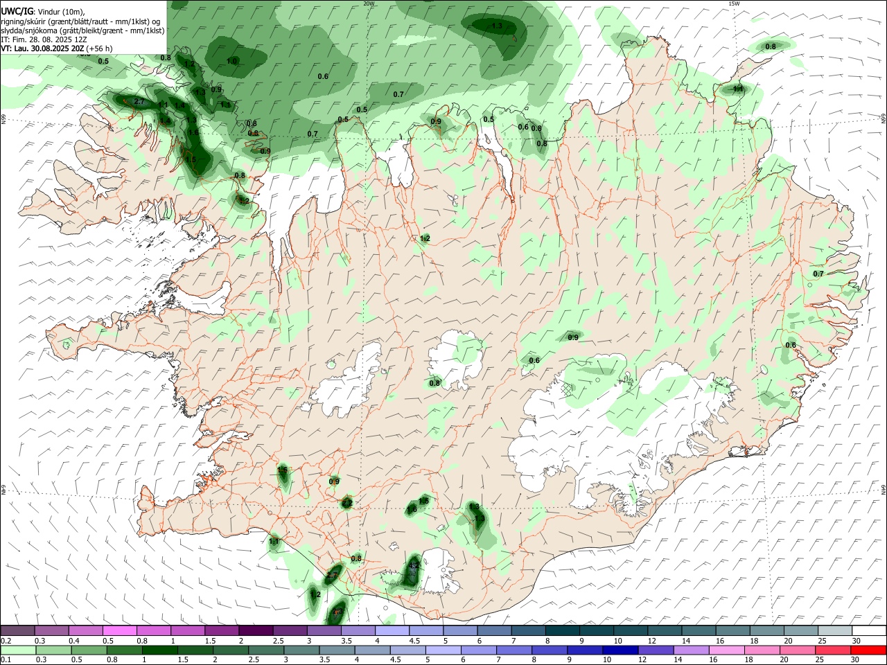Click the 15W longitude label
Image resolution: width=887 pixels, height=665 pixels.
(x=734, y=3)
